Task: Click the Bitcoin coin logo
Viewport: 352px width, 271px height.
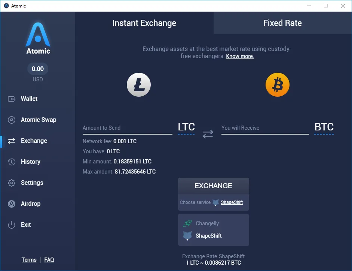Action: click(x=278, y=85)
